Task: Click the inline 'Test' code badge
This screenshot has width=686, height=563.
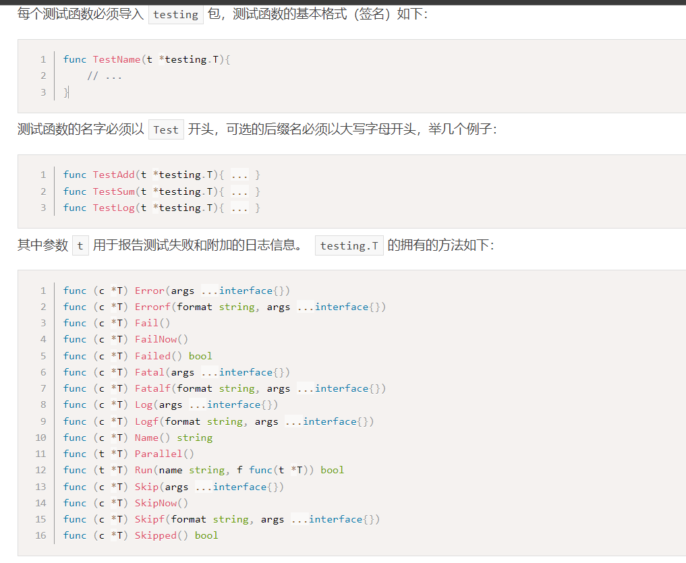Action: pos(166,129)
